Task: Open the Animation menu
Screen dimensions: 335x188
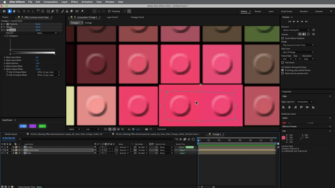Action: (87, 2)
